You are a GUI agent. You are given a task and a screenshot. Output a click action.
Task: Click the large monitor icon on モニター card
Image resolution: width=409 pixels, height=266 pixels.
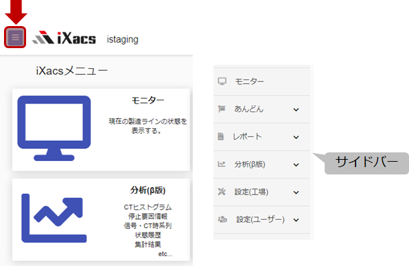pos(54,128)
